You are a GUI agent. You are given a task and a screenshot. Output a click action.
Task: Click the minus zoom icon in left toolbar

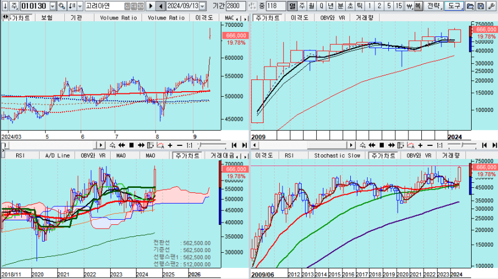(180, 145)
